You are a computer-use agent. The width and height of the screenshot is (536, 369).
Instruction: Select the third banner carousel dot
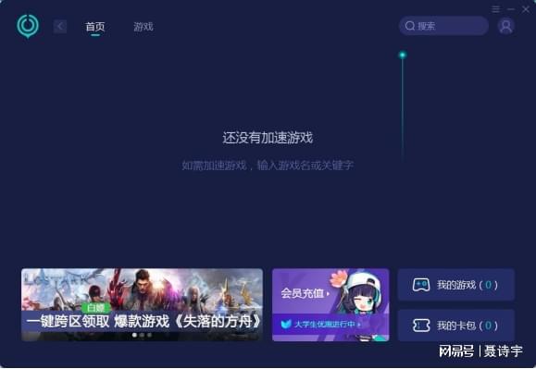[149, 335]
